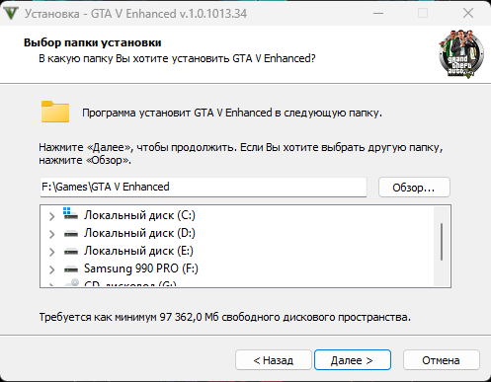Screen dimensions: 491x382
Task: Expand the Samsung 990 PRO (F:) node
Action: 51,269
